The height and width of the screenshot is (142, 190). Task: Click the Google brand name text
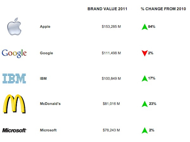coord(47,53)
